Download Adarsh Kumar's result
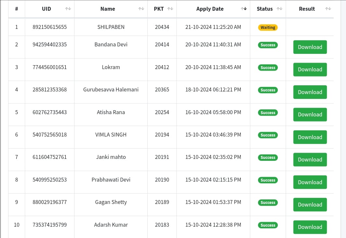The image size is (346, 238). (310, 227)
